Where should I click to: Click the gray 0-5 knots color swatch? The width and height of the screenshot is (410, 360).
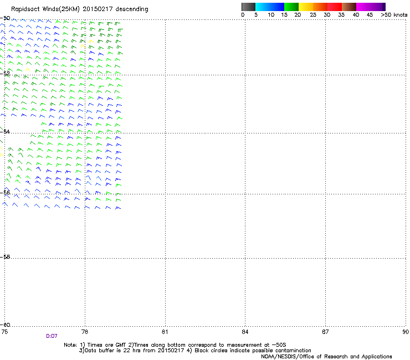point(248,7)
